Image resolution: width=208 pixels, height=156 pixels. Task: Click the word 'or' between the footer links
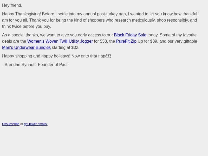[22, 124]
